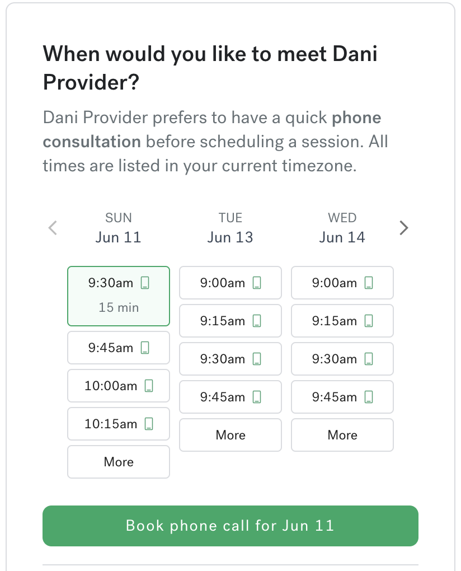The width and height of the screenshot is (461, 571).
Task: Expand More times for Sun Jun 11
Action: (119, 462)
